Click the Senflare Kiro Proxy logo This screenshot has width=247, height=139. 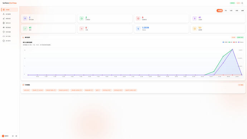pyautogui.click(x=10, y=3)
